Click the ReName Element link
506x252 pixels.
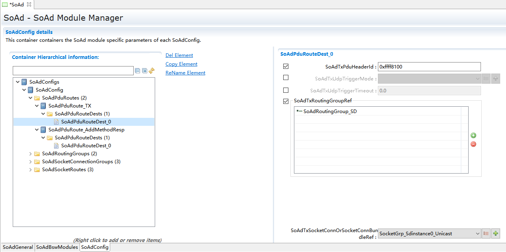tap(185, 73)
